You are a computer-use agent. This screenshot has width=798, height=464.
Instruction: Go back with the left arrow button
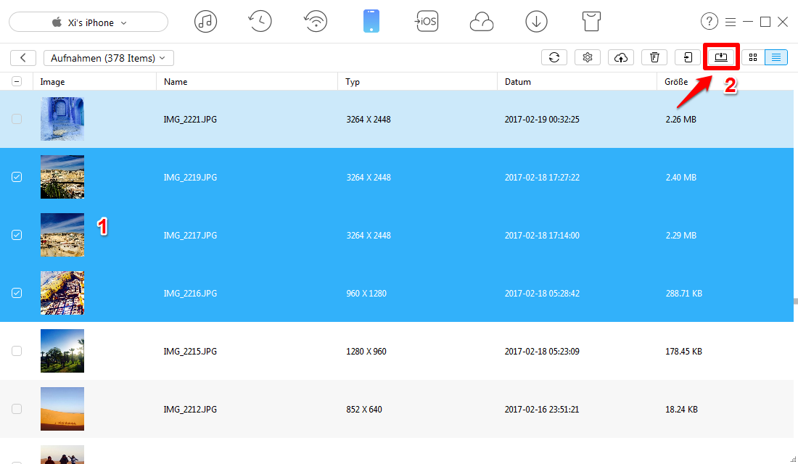23,58
